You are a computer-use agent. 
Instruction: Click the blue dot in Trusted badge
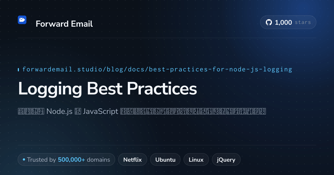[x=24, y=160]
